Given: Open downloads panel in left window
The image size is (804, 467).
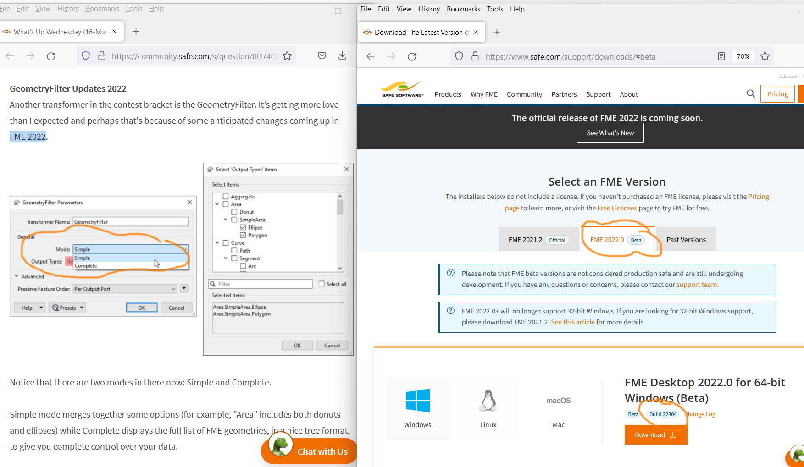Looking at the screenshot, I should 342,56.
